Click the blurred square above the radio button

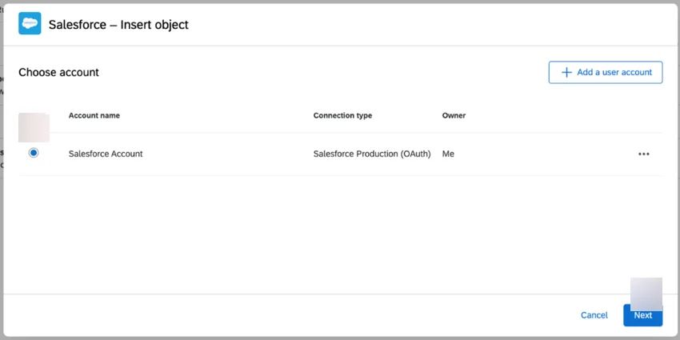[34, 128]
